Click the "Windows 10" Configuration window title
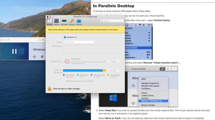The height and width of the screenshot is (120, 215). (85, 17)
